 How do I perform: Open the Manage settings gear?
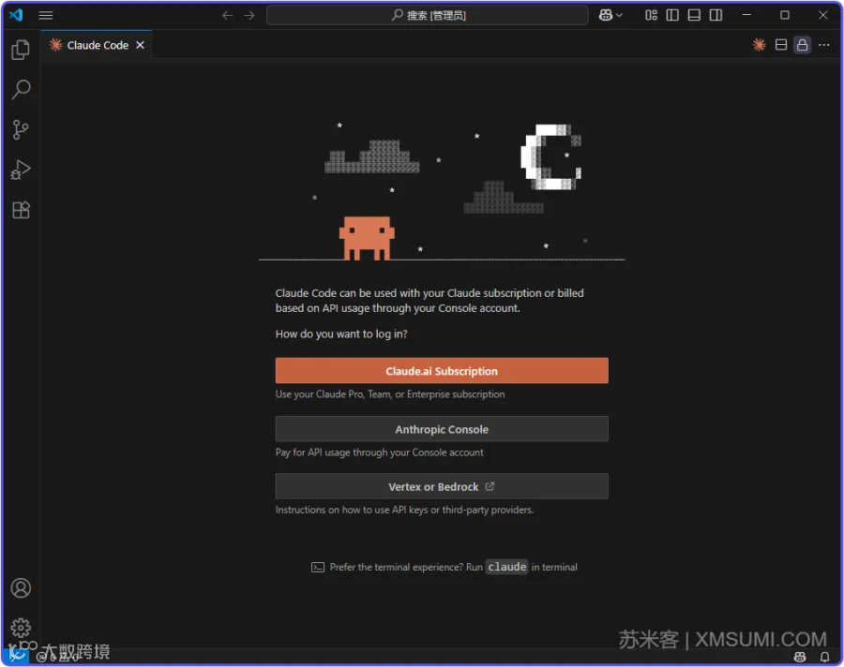tap(21, 628)
